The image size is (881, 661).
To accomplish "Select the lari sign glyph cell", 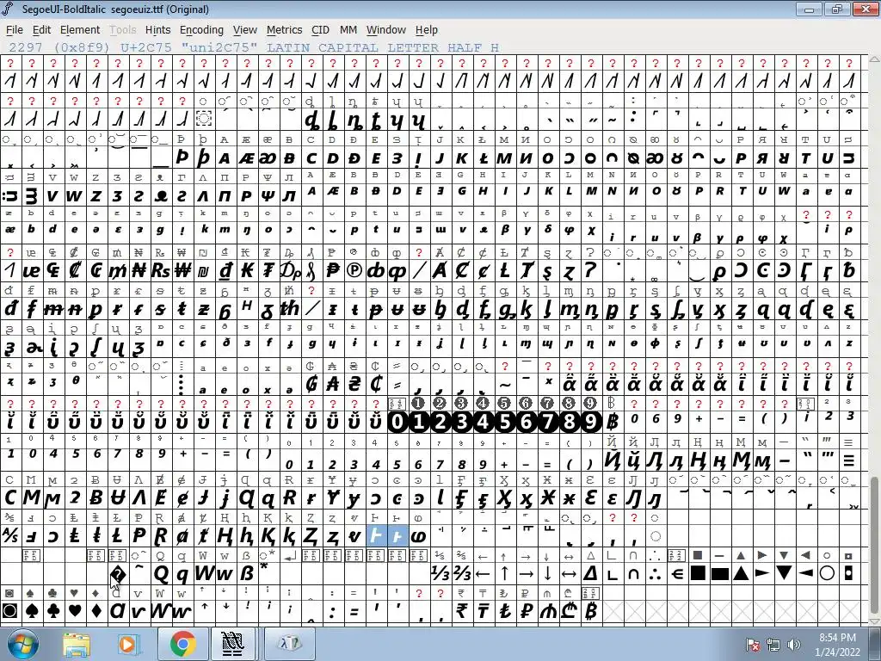I will (570, 610).
